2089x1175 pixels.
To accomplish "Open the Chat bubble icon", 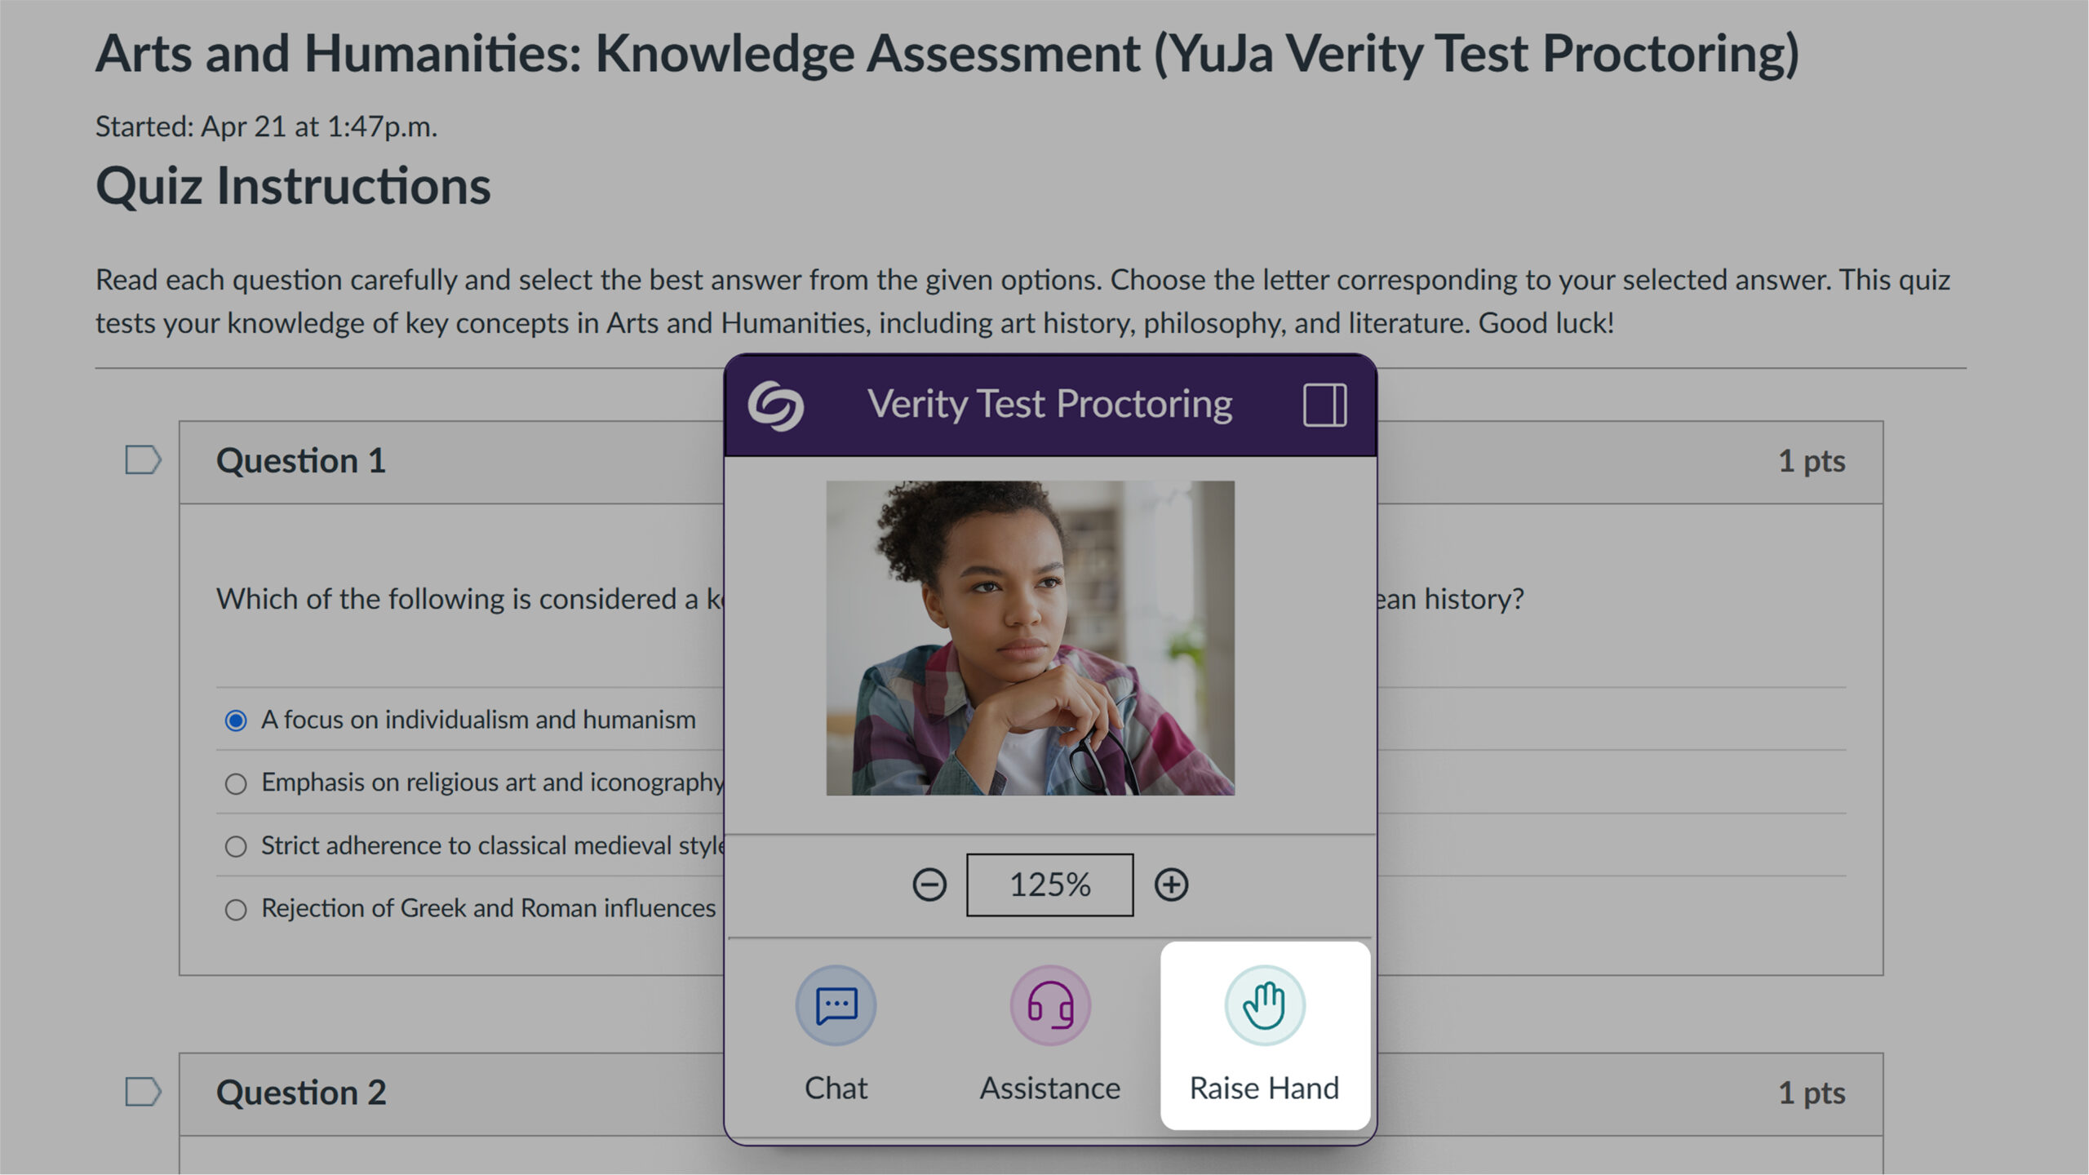I will (x=836, y=1005).
